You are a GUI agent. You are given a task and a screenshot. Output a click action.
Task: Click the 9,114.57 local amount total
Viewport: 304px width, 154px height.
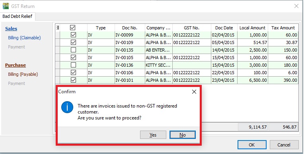click(x=253, y=127)
